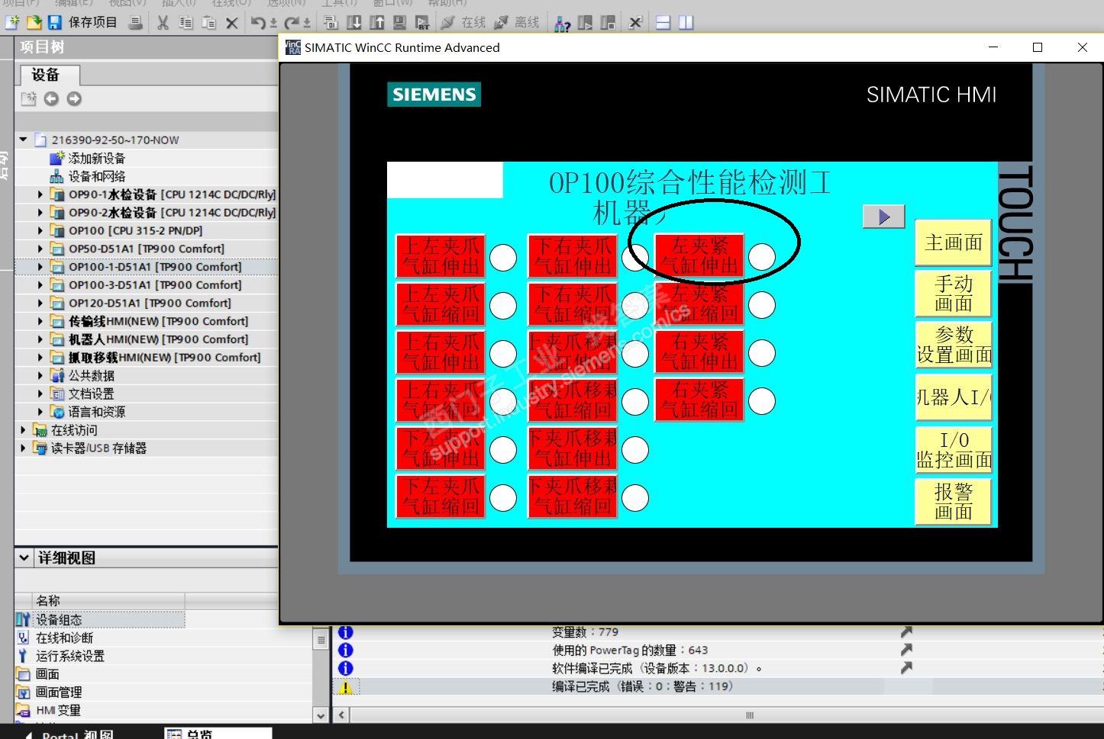
Task: Open 在线和诊断 in the detail view
Action: pos(64,638)
